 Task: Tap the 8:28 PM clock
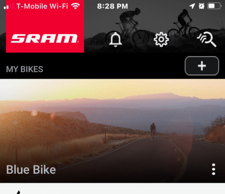pyautogui.click(x=112, y=6)
